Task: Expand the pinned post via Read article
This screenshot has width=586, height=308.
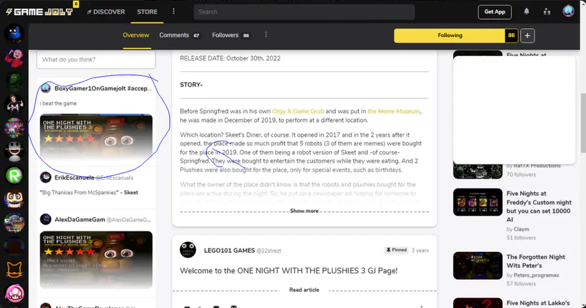Action: (304, 290)
